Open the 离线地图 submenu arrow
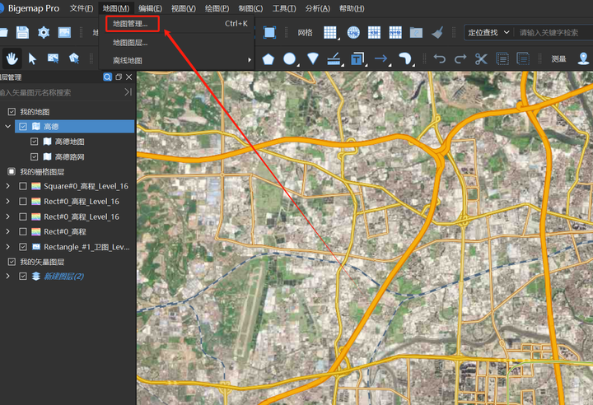593x405 pixels. click(x=250, y=60)
